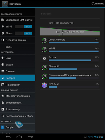This screenshot has width=105, height=140.
Task: Select Приложения in settings sidebar
Action: pos(17,85)
